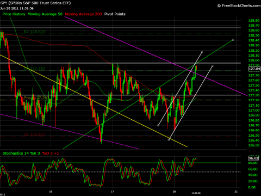Select the R2 128.523 pivot label
The height and width of the screenshot is (196, 261).
34,32
